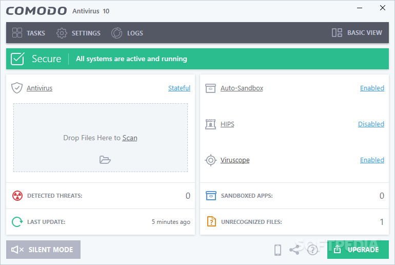Open Settings from the top bar

click(x=78, y=33)
